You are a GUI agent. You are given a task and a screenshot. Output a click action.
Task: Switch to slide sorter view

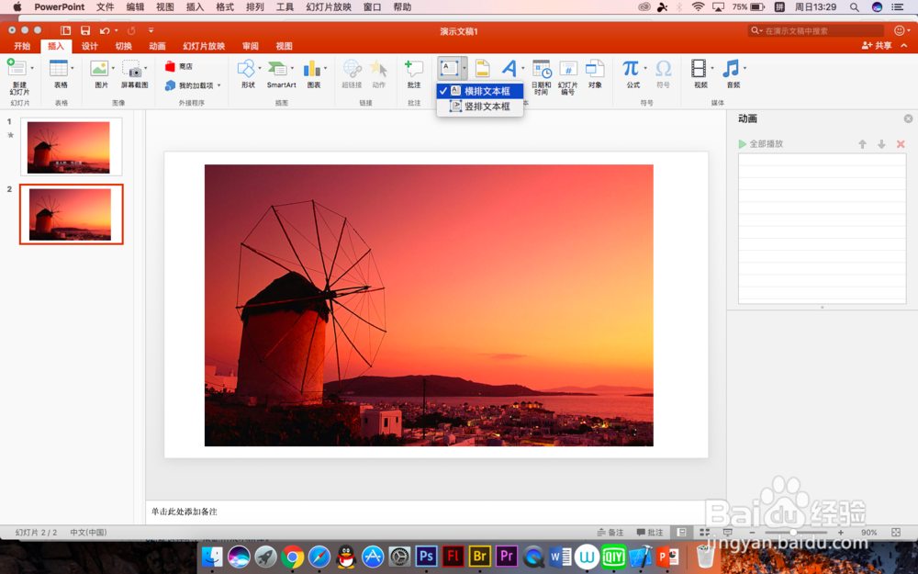[x=704, y=533]
